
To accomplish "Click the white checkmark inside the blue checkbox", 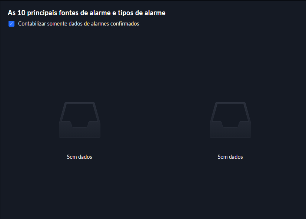I will coord(11,24).
